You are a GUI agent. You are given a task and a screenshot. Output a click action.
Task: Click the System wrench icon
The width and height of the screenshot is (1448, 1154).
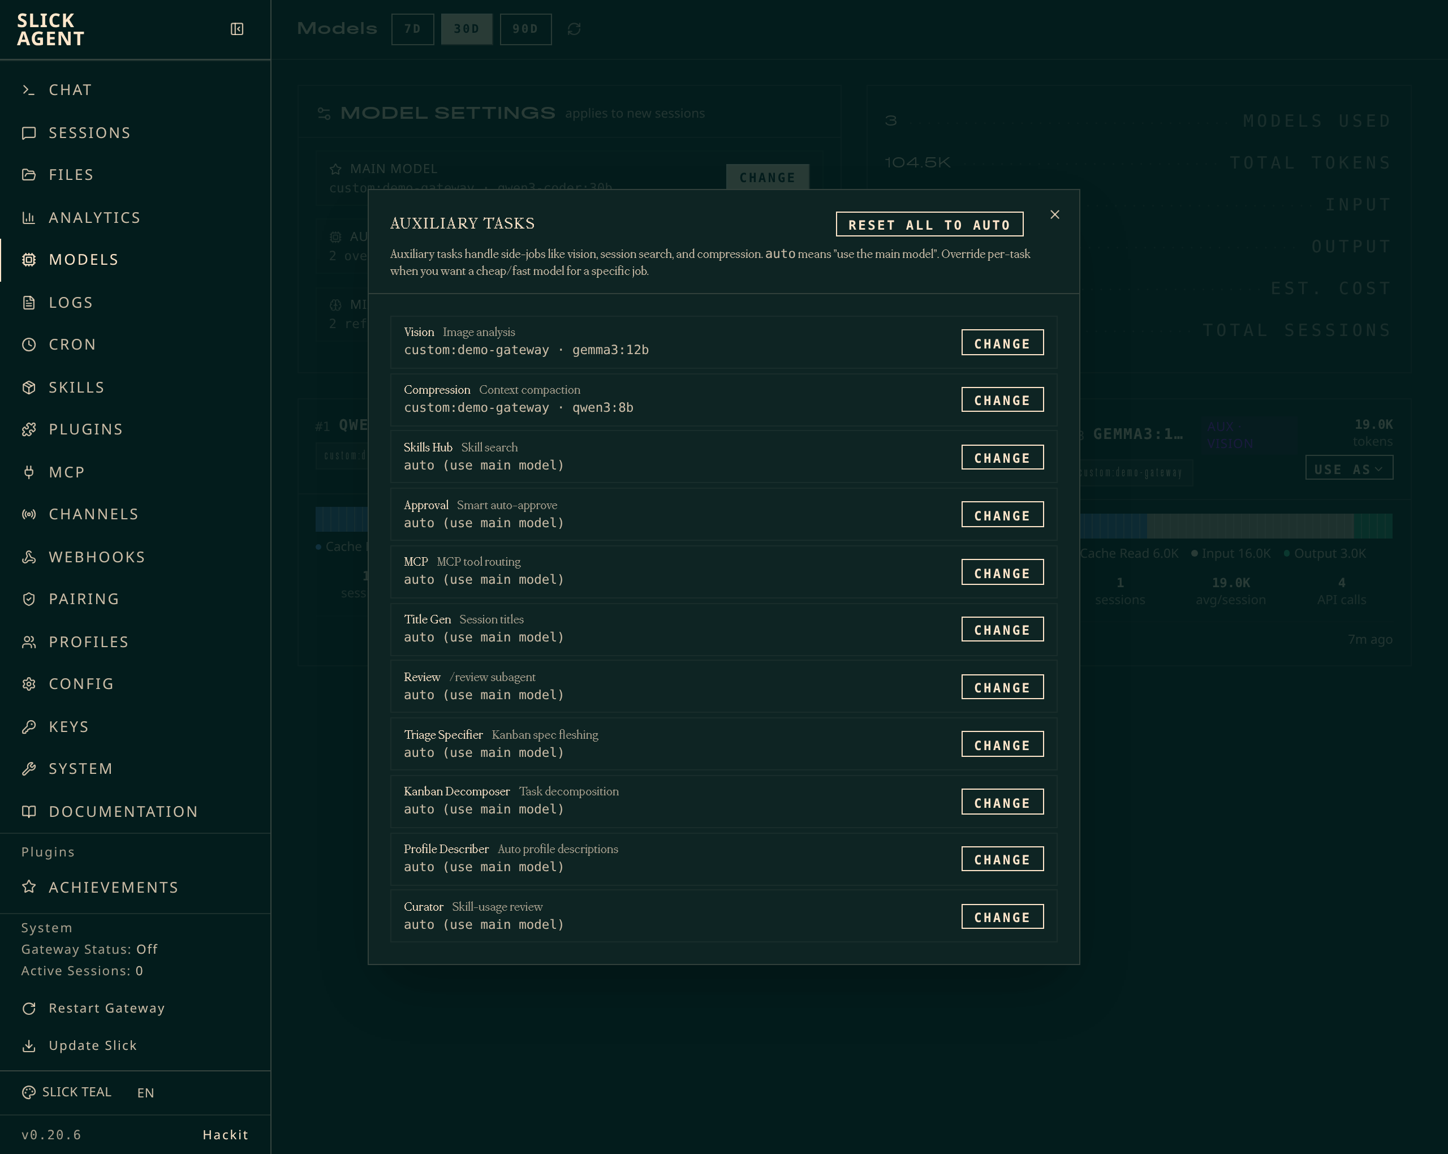pyautogui.click(x=29, y=768)
